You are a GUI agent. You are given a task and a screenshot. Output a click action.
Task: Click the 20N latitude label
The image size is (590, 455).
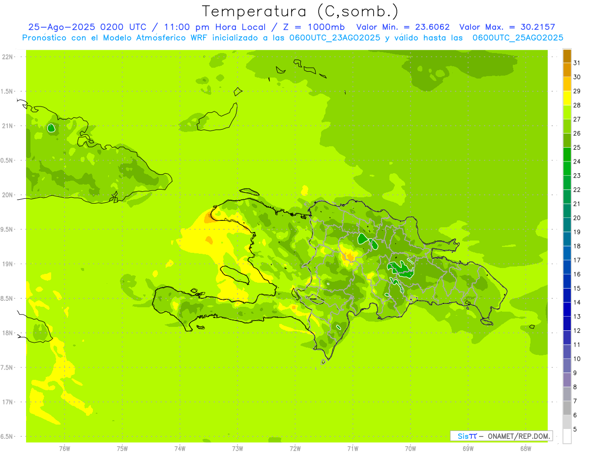8,195
